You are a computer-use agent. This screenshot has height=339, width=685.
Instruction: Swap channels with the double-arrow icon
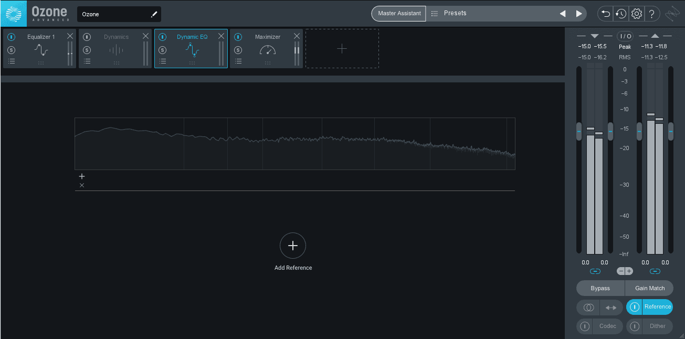click(612, 308)
